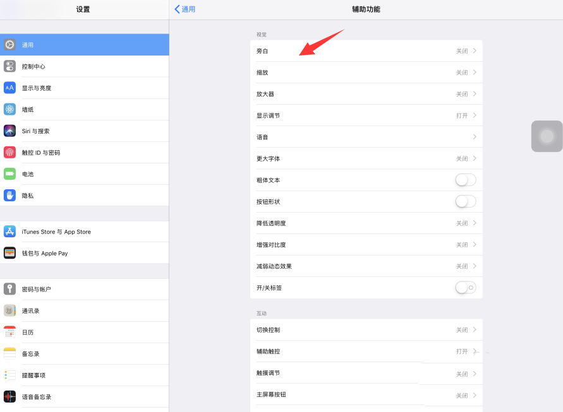Open 旁白 via its chevron arrow
Screen dimensions: 563x412
click(475, 51)
